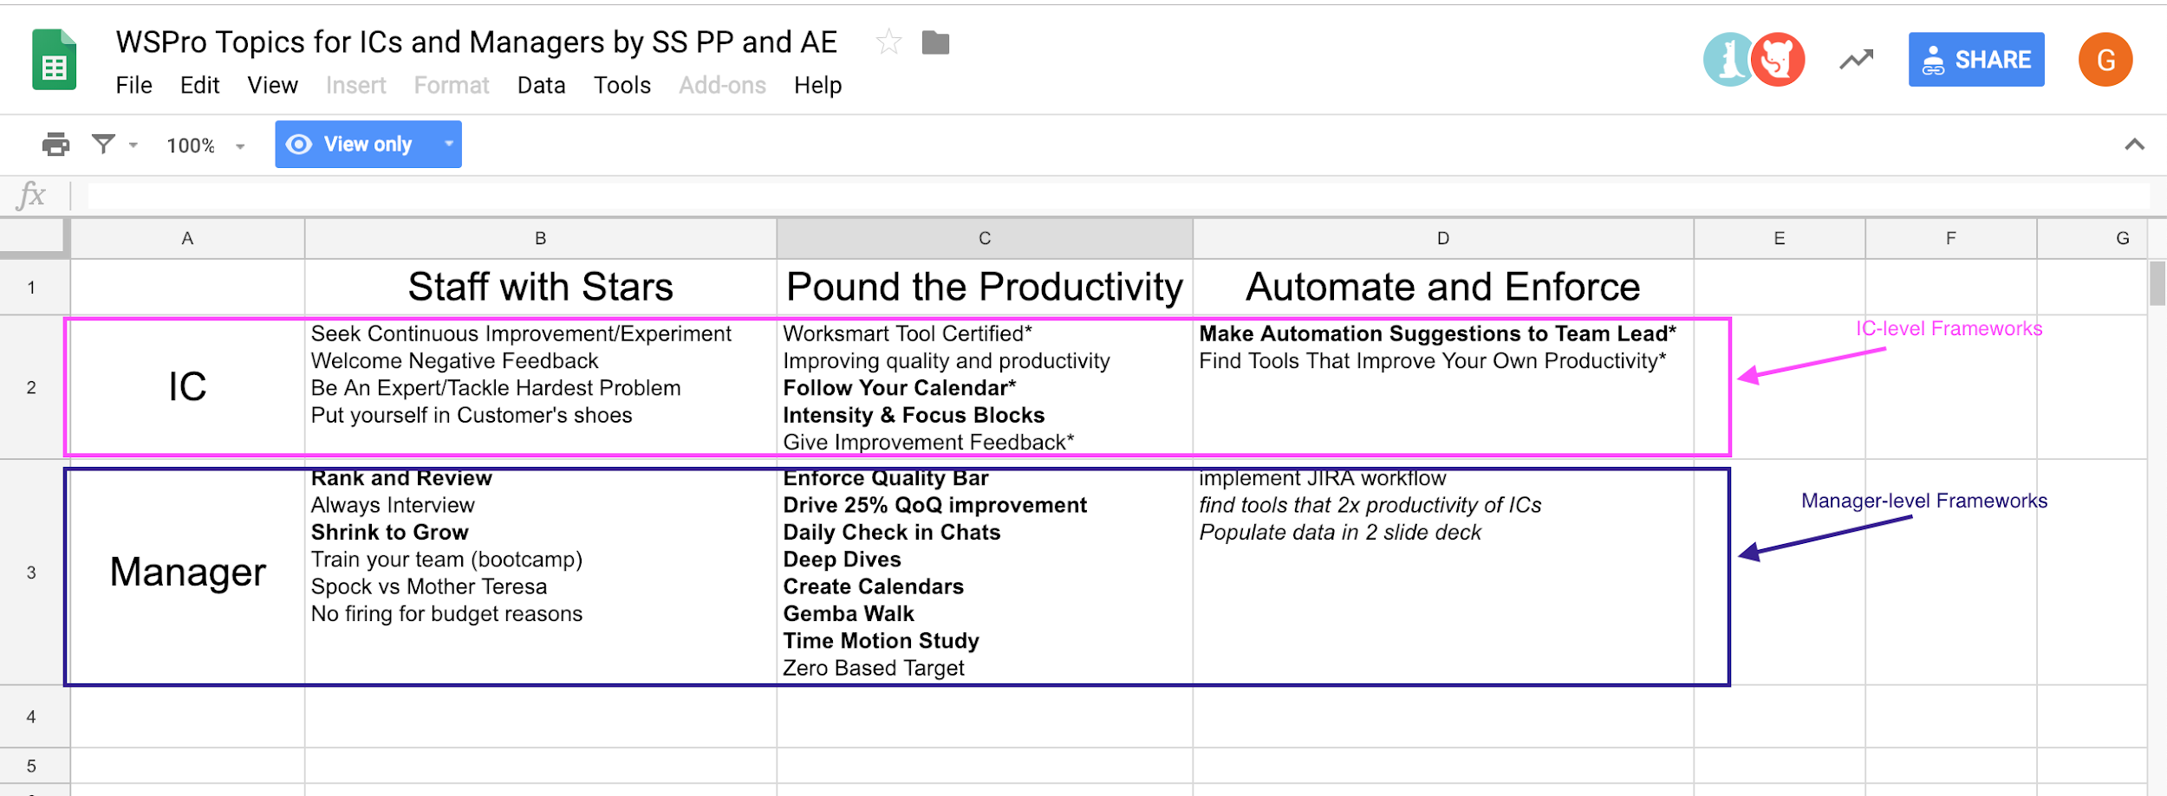The width and height of the screenshot is (2167, 796).
Task: Click the Google Sheets home icon
Action: [x=54, y=60]
